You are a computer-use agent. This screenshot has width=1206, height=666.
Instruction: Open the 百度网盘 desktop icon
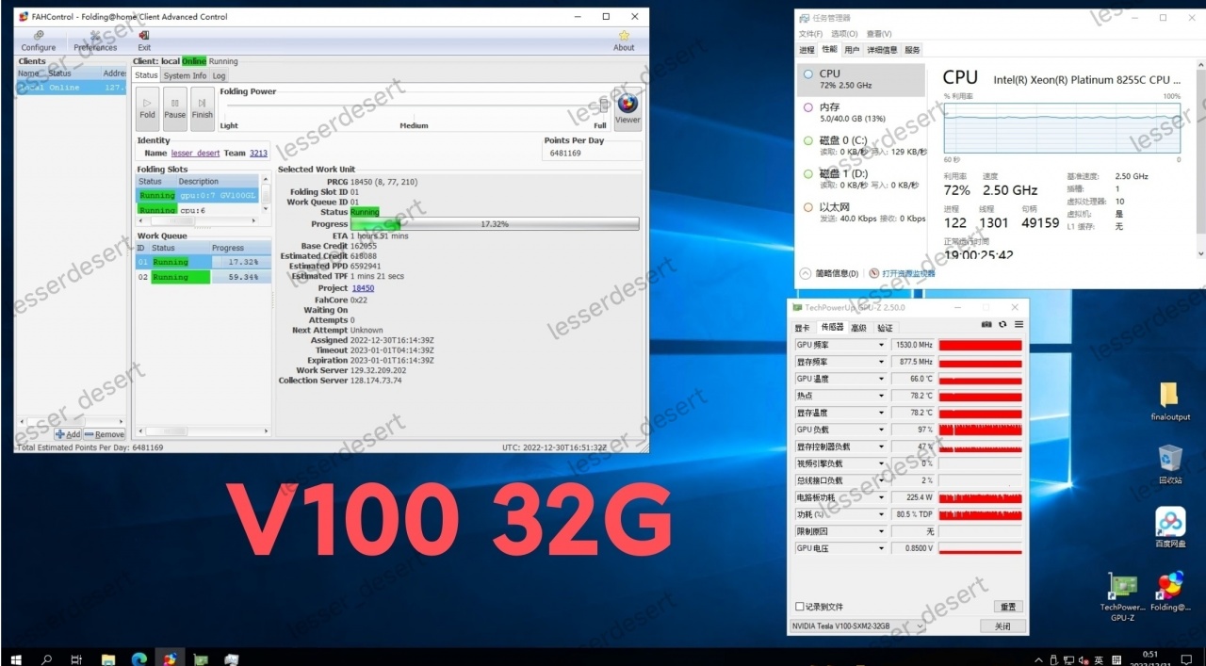pyautogui.click(x=1170, y=528)
